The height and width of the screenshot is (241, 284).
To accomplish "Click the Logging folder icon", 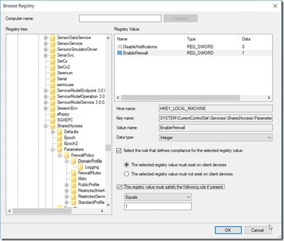I will pyautogui.click(x=81, y=167).
